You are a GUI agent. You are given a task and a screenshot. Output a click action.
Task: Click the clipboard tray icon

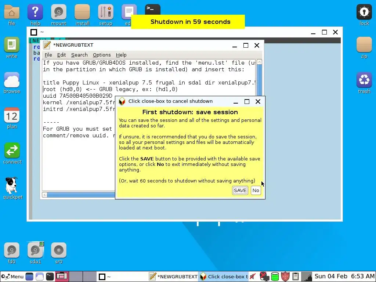296,277
